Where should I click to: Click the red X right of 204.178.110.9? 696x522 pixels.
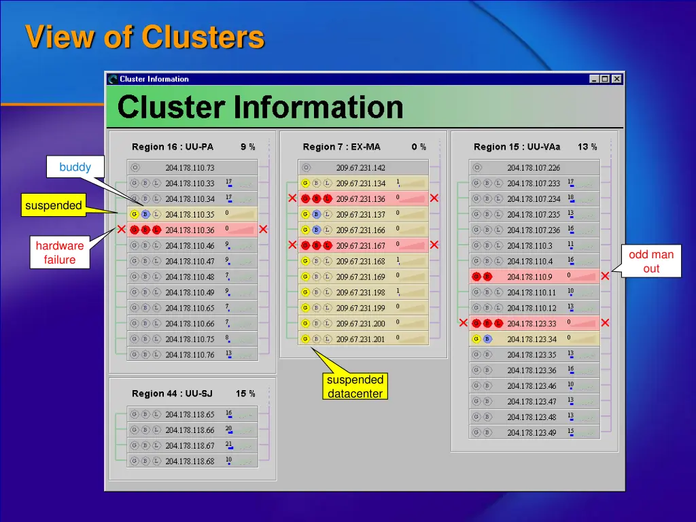(605, 277)
